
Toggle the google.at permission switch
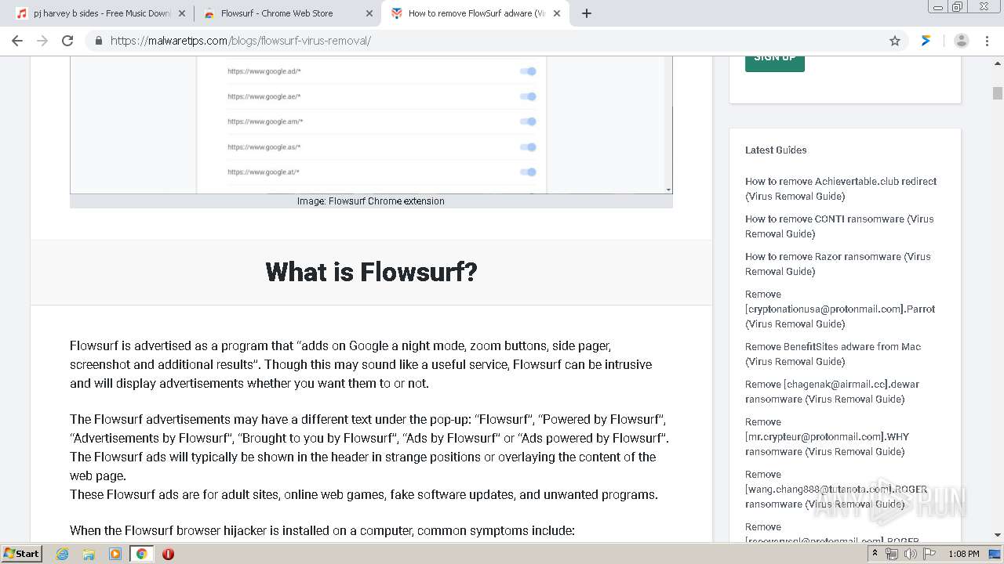529,172
